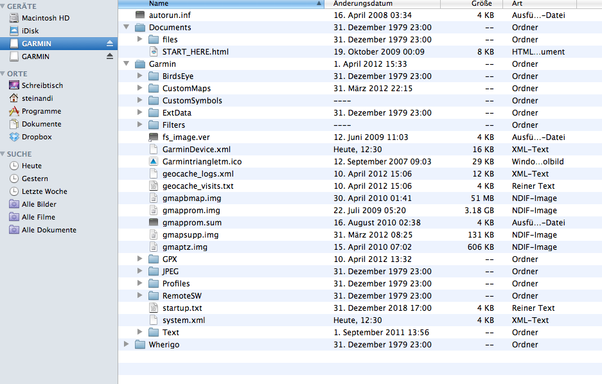Viewport: 602px width, 384px height.
Task: Click the 51 MB size value
Action: (482, 198)
